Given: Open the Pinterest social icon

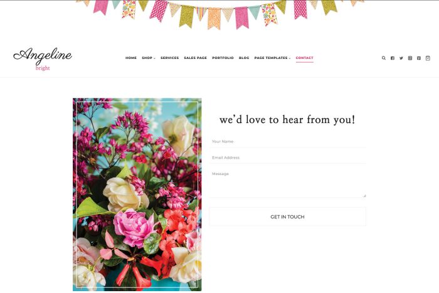Looking at the screenshot, I should click(419, 58).
